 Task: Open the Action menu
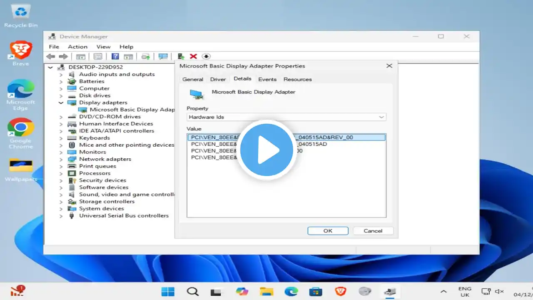tap(77, 47)
